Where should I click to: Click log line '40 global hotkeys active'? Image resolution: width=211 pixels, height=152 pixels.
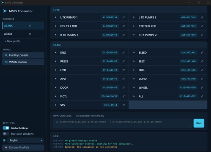coord(81,141)
